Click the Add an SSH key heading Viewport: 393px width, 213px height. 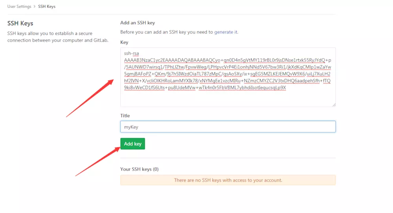pos(138,23)
